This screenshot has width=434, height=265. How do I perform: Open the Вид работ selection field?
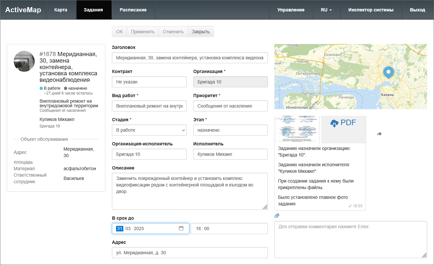tap(149, 106)
